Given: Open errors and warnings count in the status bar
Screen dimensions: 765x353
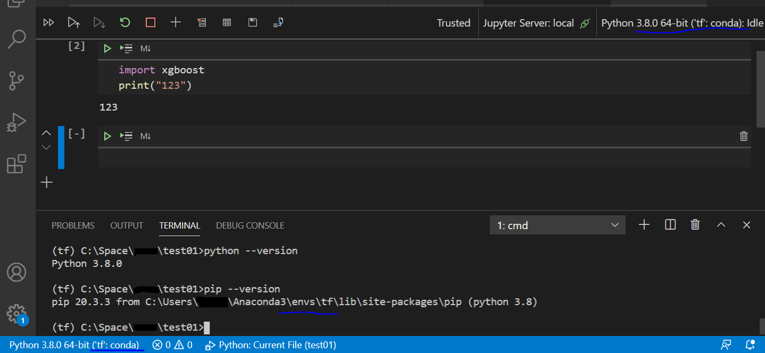Looking at the screenshot, I should coord(172,344).
